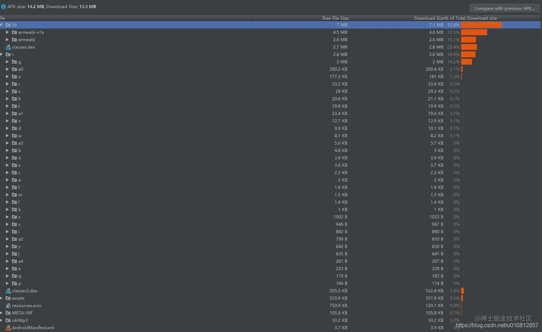Viewport: 542px width, 332px height.
Task: Select the q folder row
Action: [271, 276]
